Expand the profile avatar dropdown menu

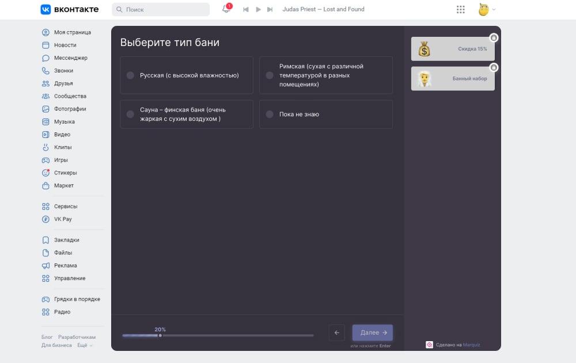coord(487,9)
